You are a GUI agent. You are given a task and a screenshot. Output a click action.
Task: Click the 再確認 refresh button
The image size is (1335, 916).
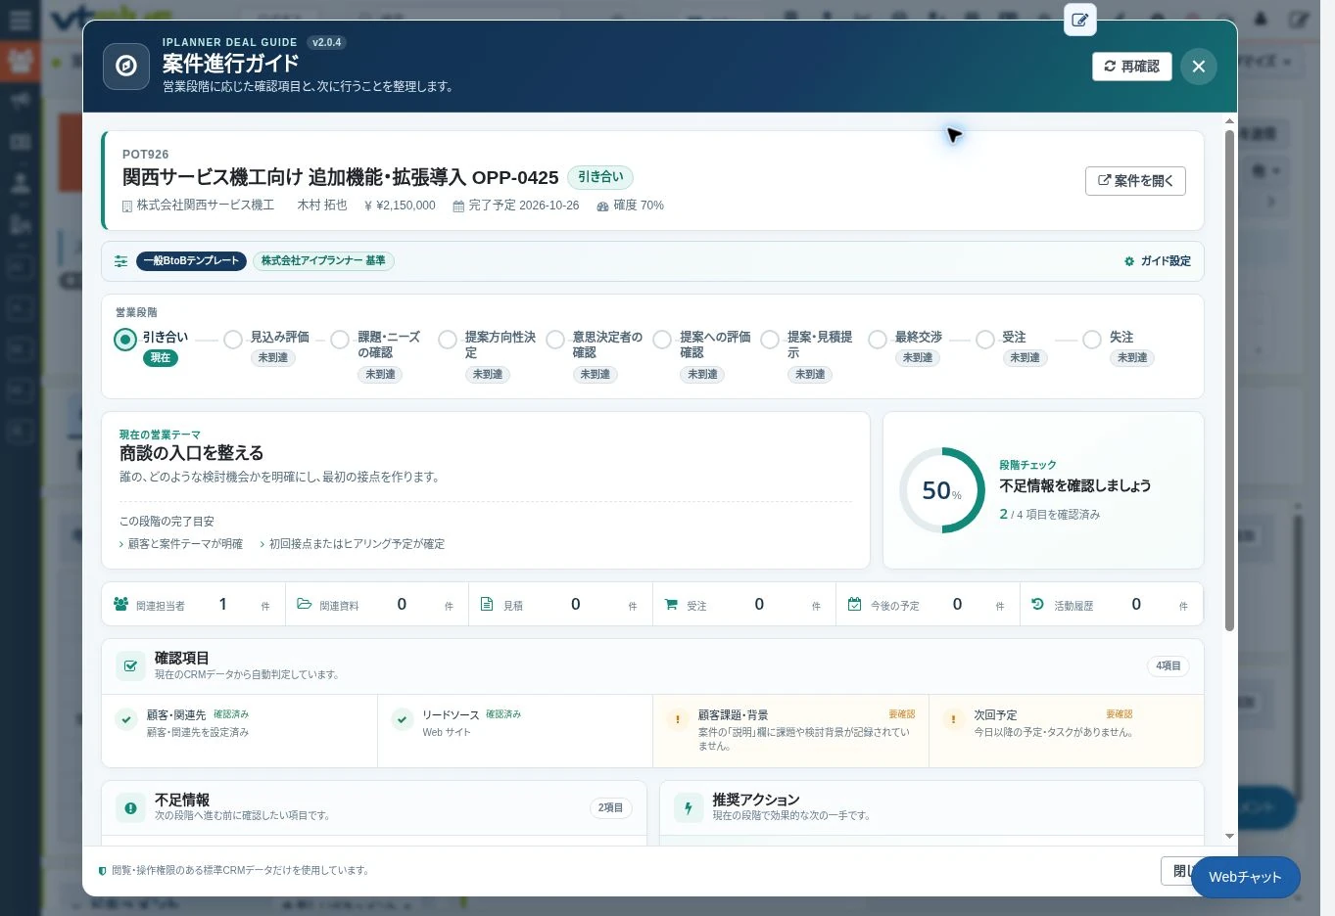coord(1132,67)
